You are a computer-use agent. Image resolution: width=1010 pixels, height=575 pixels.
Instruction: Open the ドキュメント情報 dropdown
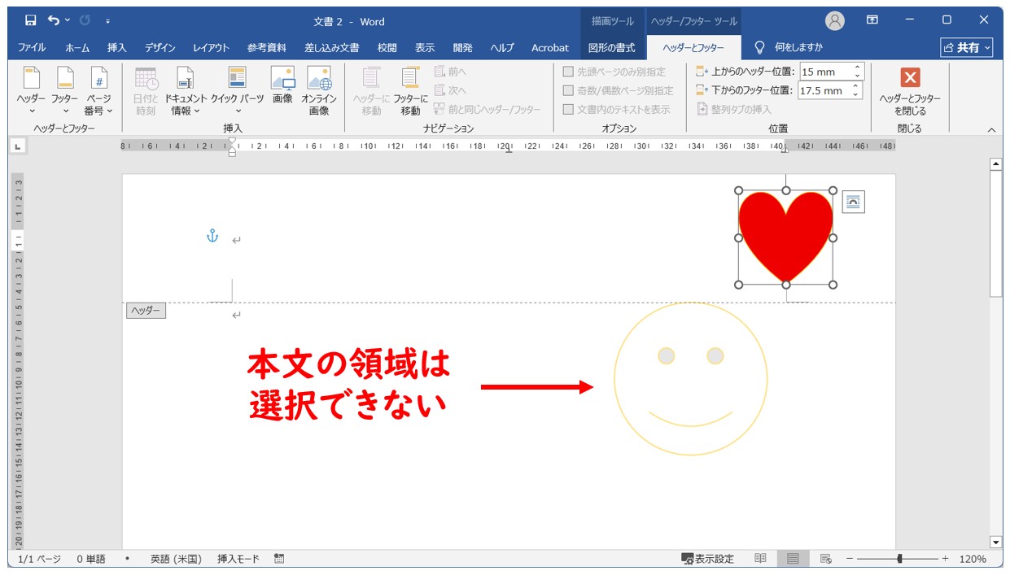(186, 90)
